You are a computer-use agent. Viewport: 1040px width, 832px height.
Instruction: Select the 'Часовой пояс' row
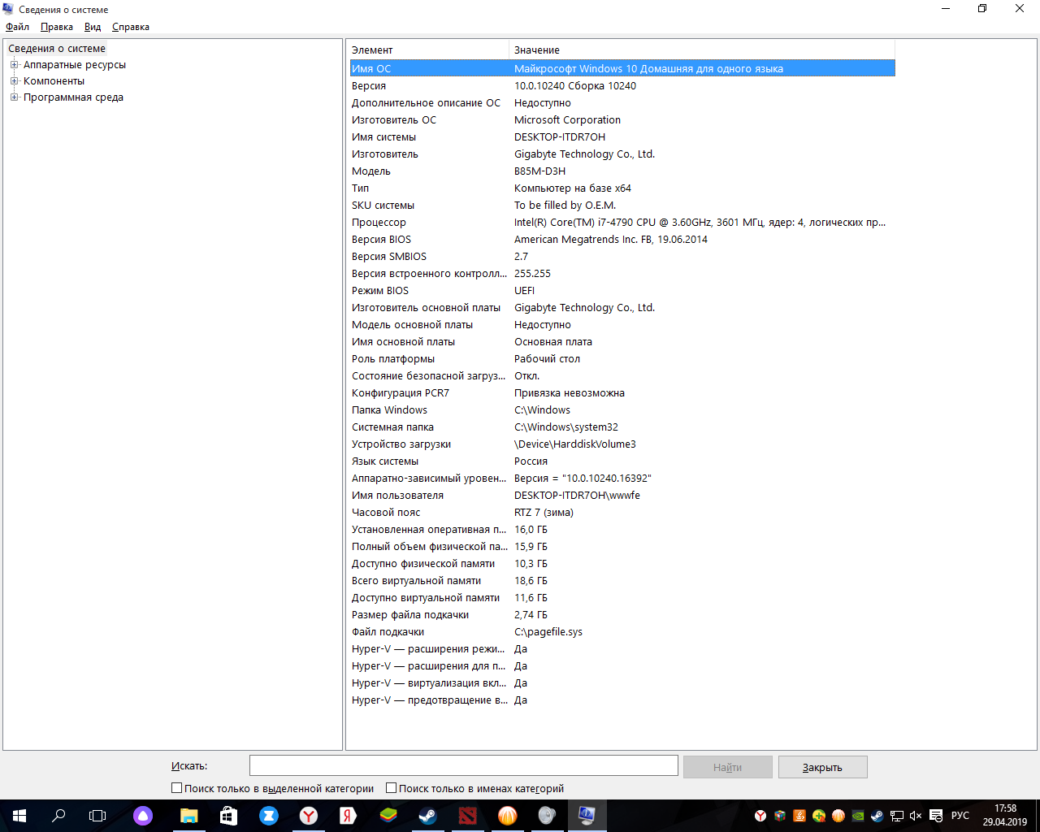point(622,512)
